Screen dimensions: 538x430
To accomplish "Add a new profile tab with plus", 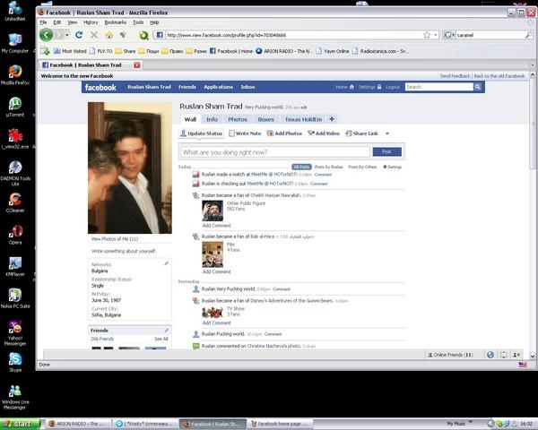I will (x=332, y=119).
